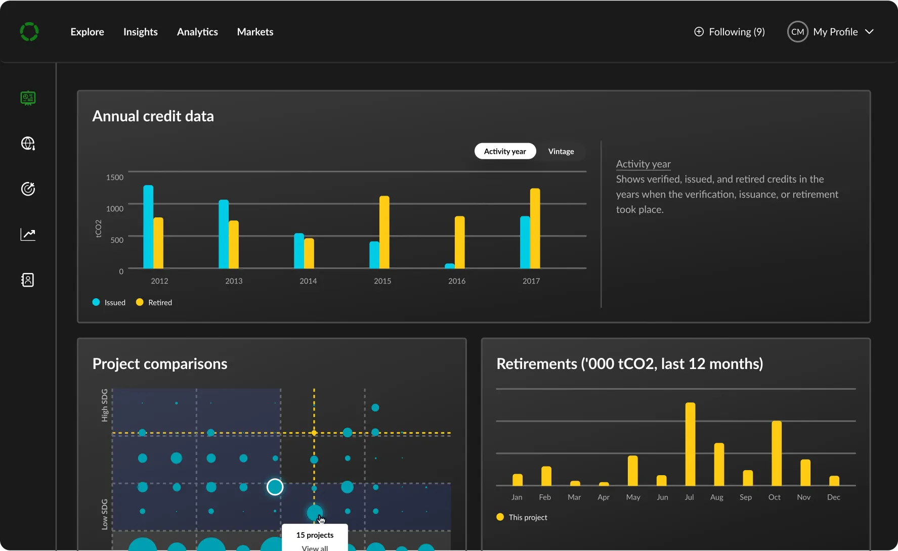Open the My Profile menu label
The image size is (898, 551).
pyautogui.click(x=835, y=32)
